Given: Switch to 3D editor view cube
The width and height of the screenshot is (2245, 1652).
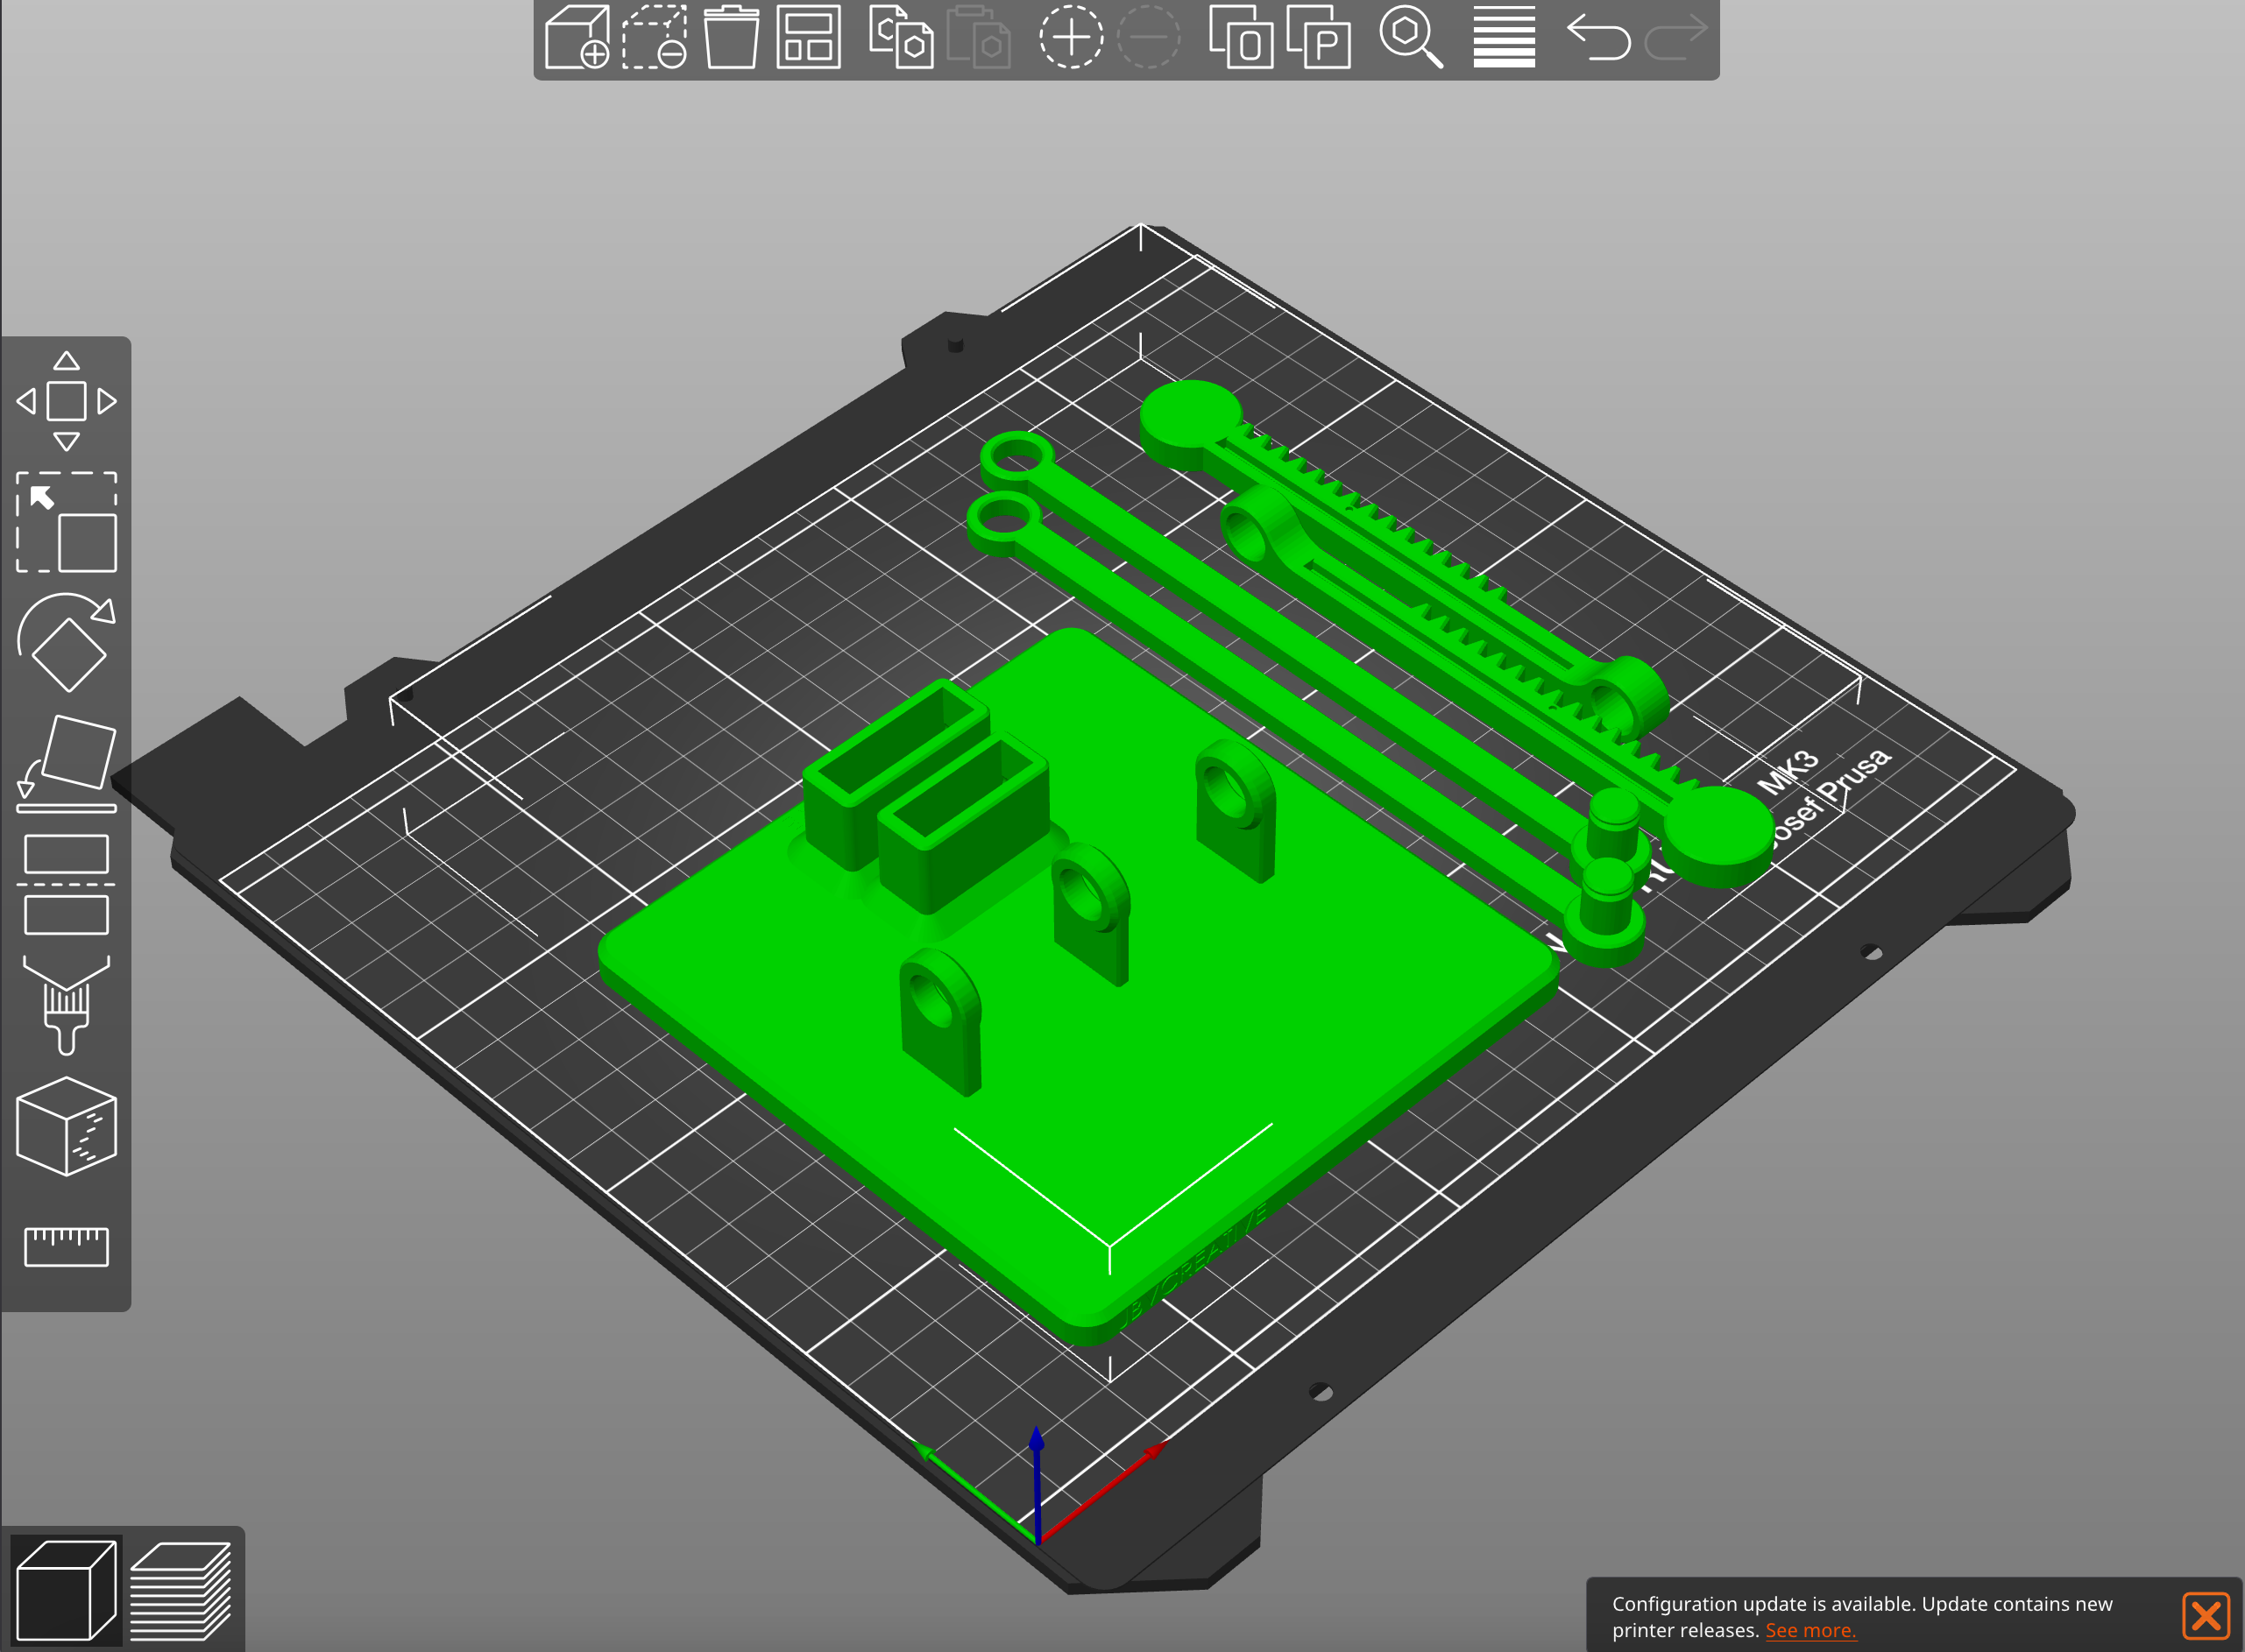Looking at the screenshot, I should click(x=66, y=1590).
